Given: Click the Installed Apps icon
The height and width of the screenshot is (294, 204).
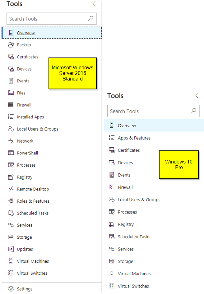Looking at the screenshot, I should [11, 117].
